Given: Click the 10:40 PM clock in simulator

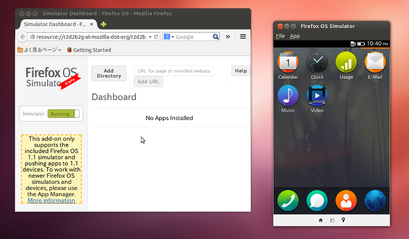Looking at the screenshot, I should pos(377,43).
